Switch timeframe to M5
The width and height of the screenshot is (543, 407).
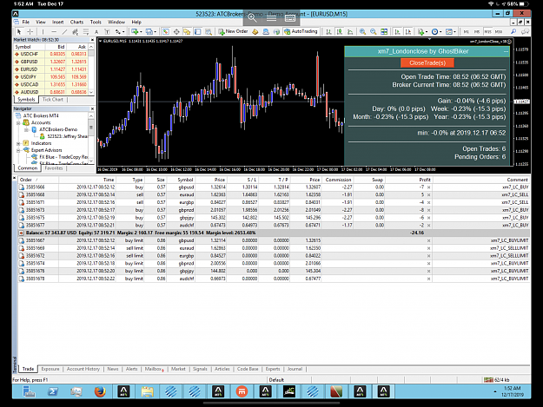[477, 32]
